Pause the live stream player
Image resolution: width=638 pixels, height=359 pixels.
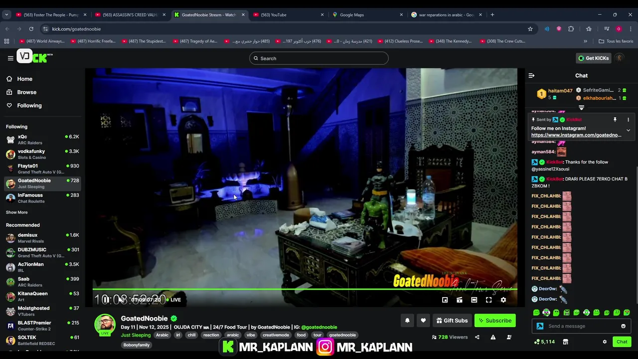[x=106, y=300]
